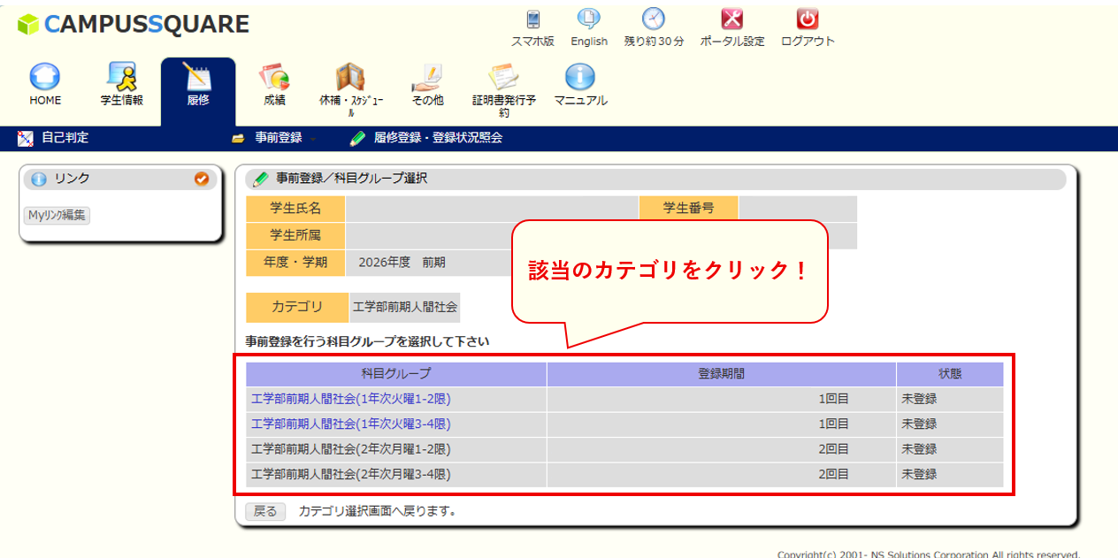The image size is (1118, 558).
Task: Click the blue info icon in リンク panel
Action: point(39,179)
